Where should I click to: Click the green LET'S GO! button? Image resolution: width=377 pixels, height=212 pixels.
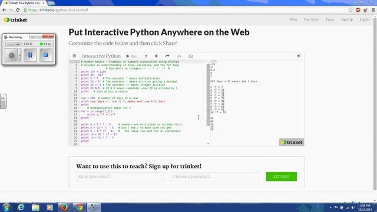point(282,177)
